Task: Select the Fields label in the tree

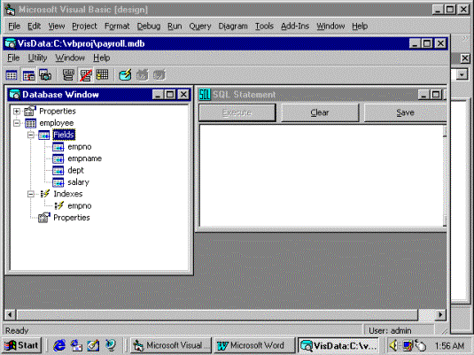Action: (x=64, y=135)
